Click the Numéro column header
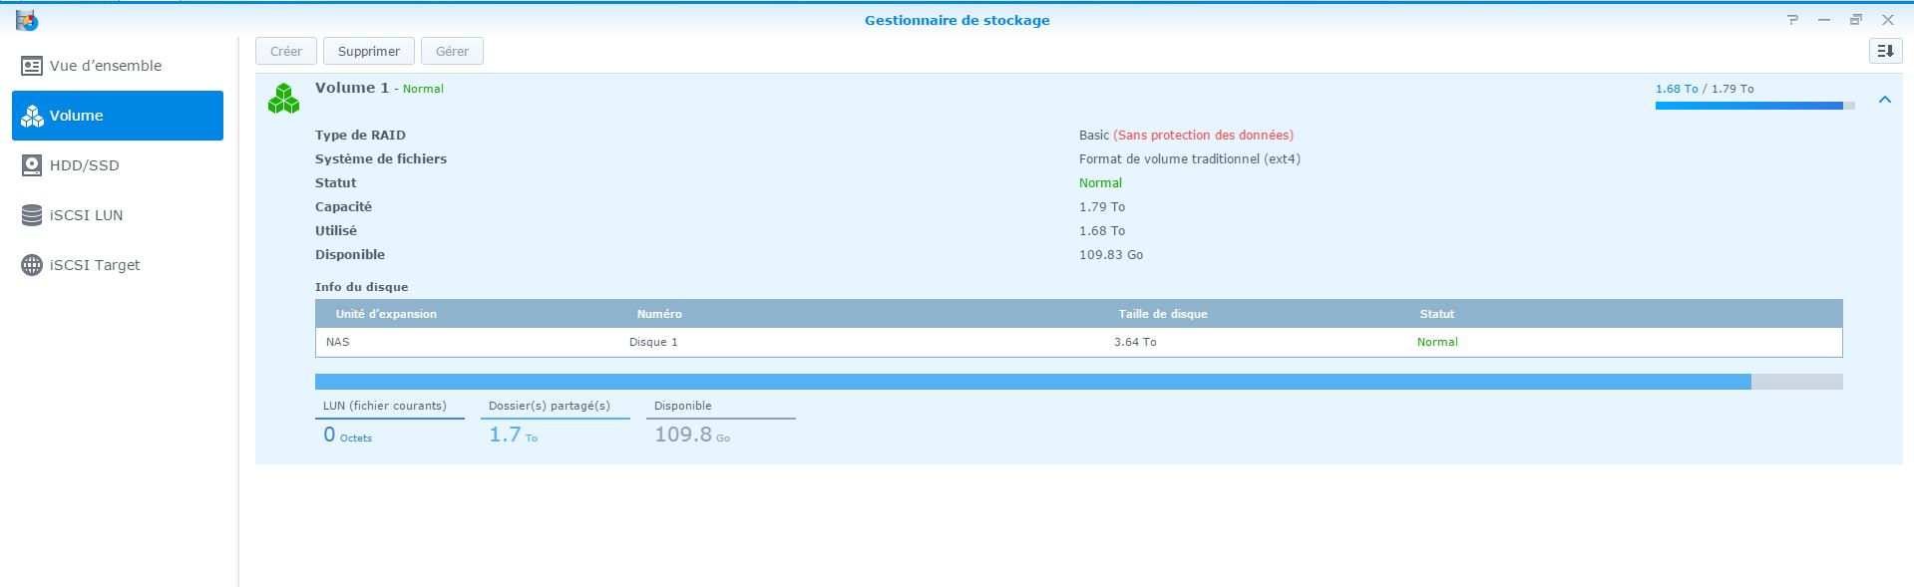 pos(659,314)
